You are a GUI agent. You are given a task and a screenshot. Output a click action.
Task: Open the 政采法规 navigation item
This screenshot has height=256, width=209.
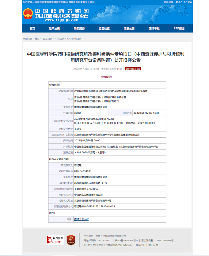[x=54, y=29]
